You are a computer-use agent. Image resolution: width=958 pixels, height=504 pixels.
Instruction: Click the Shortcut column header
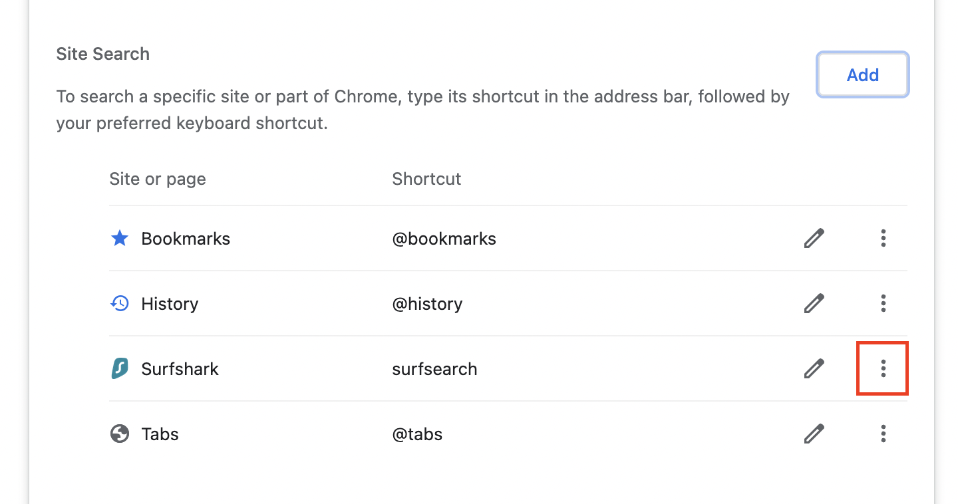[x=426, y=179]
